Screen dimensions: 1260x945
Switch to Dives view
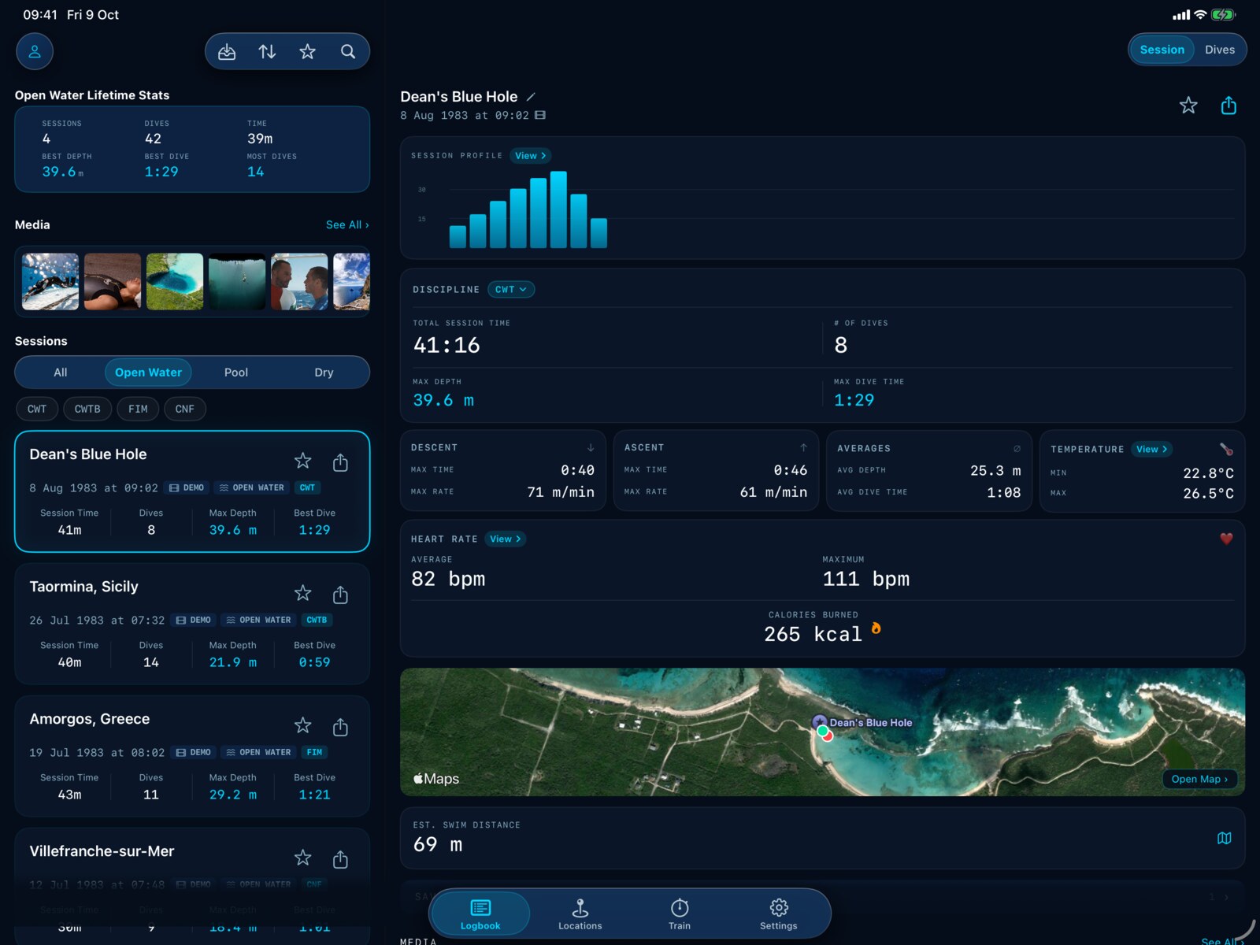click(x=1220, y=50)
